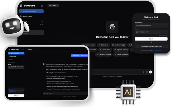Click Sign In at small window sidebar bottom
Screen dimensions: 172x107
(16, 96)
